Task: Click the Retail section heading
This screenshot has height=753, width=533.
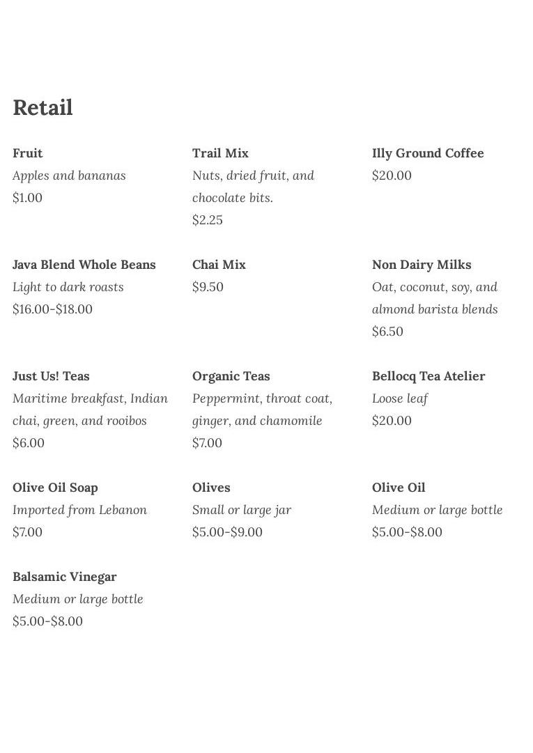Action: (43, 108)
